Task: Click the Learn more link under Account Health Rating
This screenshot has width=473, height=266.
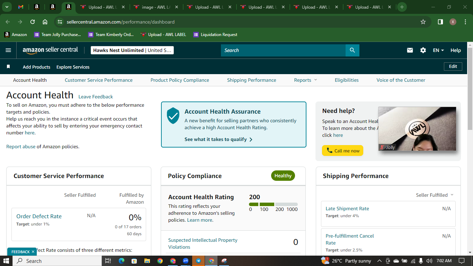Action: pyautogui.click(x=200, y=220)
